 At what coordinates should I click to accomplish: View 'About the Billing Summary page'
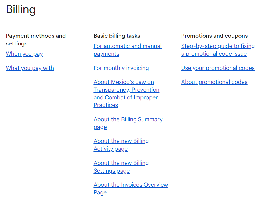pos(128,123)
